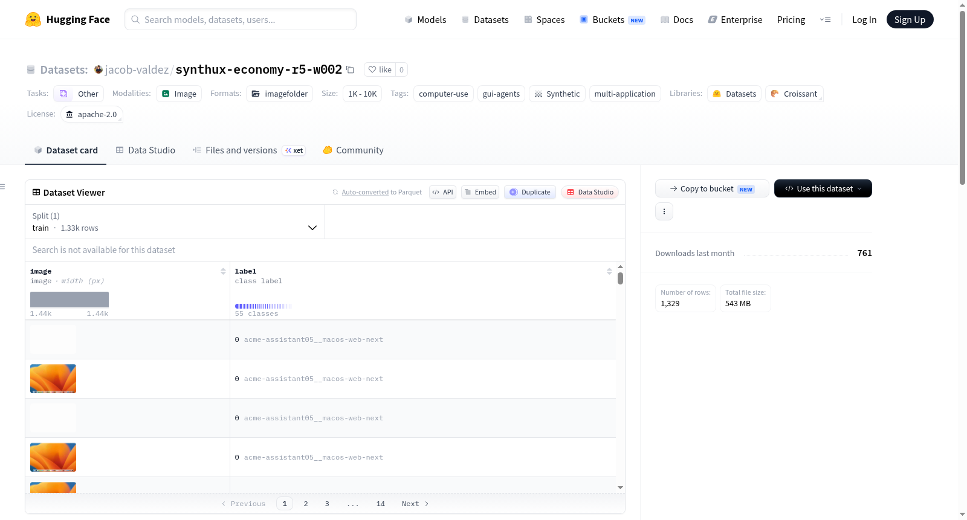Open Buckets in the top navigation
967x520 pixels.
coord(612,19)
